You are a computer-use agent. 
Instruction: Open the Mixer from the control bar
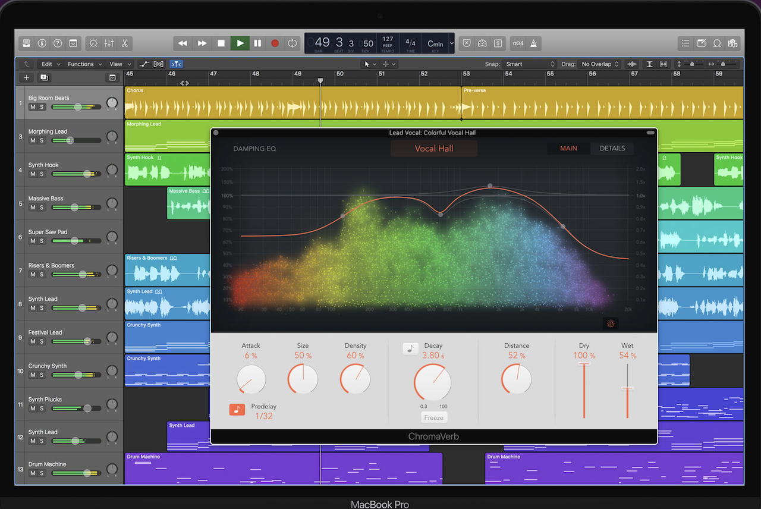[109, 43]
